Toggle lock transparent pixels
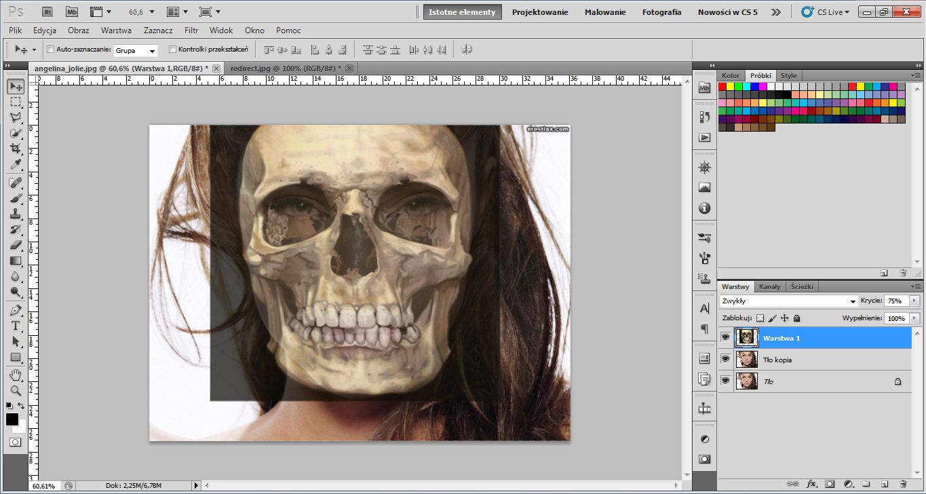926x494 pixels. [760, 318]
